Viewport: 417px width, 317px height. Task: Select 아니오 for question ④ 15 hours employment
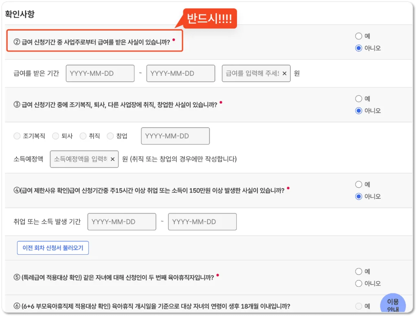[358, 197]
